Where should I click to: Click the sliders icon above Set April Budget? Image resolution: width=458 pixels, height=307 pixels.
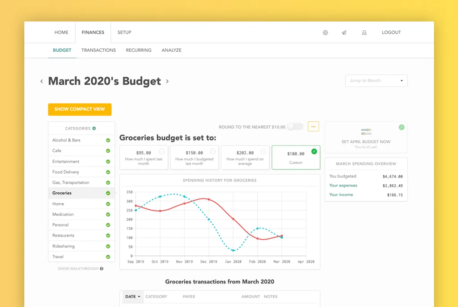(366, 132)
